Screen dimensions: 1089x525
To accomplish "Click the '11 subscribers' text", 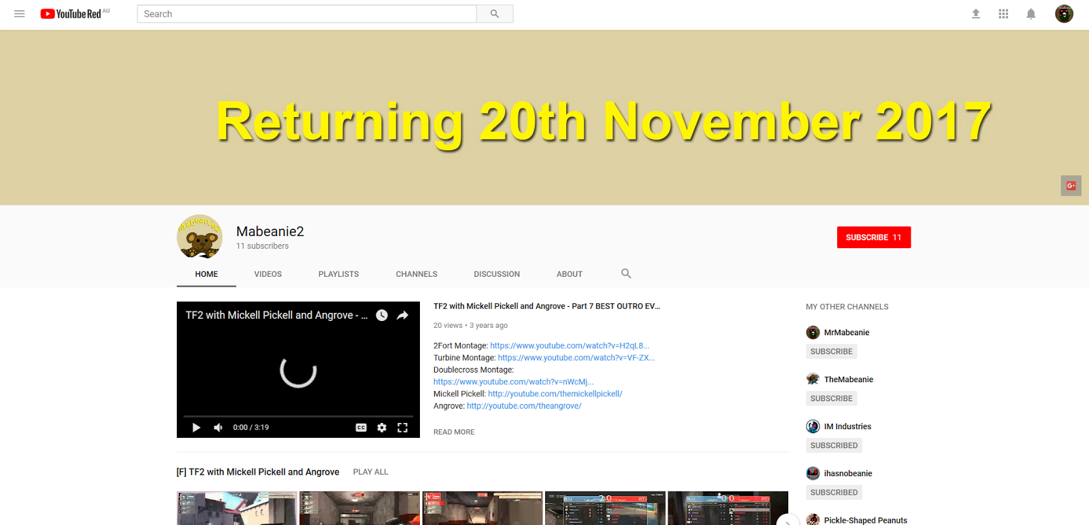I will click(262, 246).
